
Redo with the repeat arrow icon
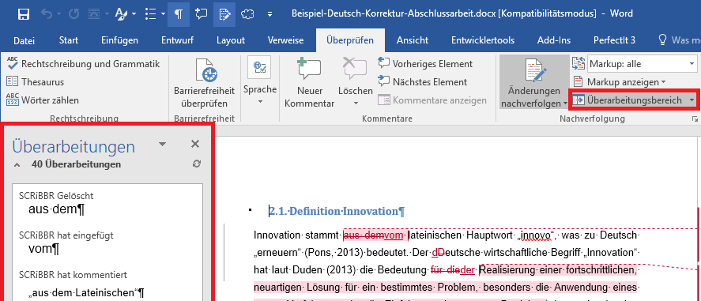[73, 14]
